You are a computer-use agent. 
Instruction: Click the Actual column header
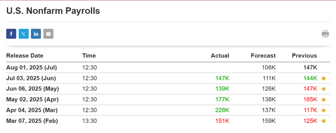coord(220,56)
